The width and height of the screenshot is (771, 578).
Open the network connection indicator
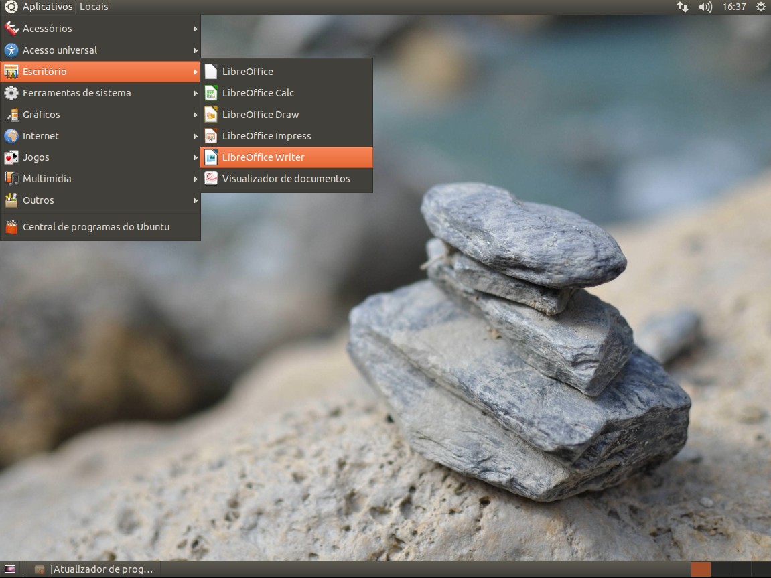click(x=683, y=7)
